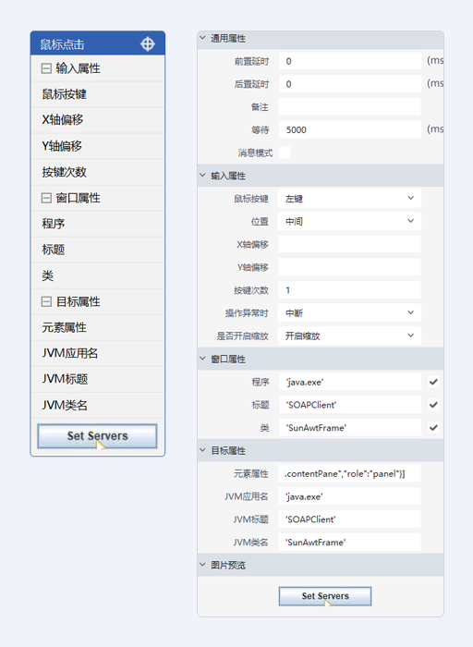Select JVM类名 row in left panel
473x647 pixels.
[98, 405]
